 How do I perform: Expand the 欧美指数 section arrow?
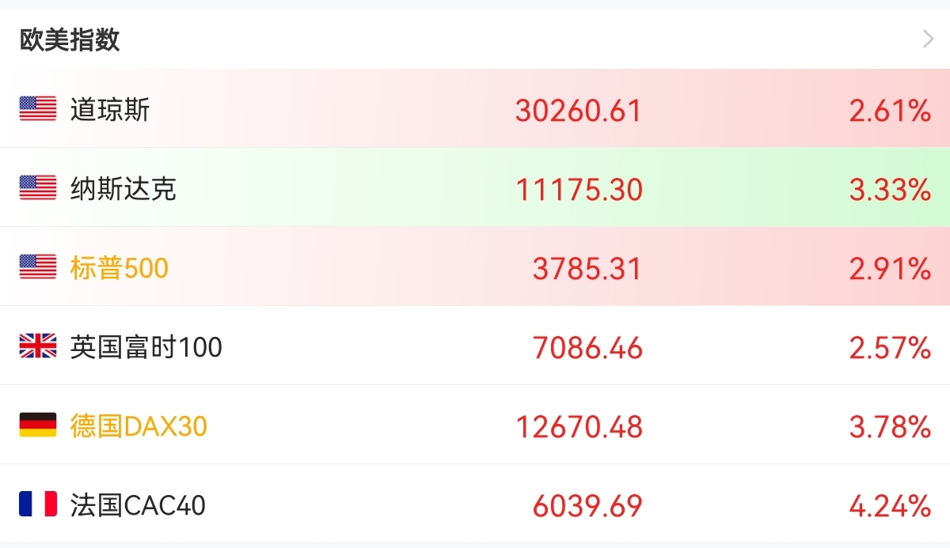coord(929,40)
